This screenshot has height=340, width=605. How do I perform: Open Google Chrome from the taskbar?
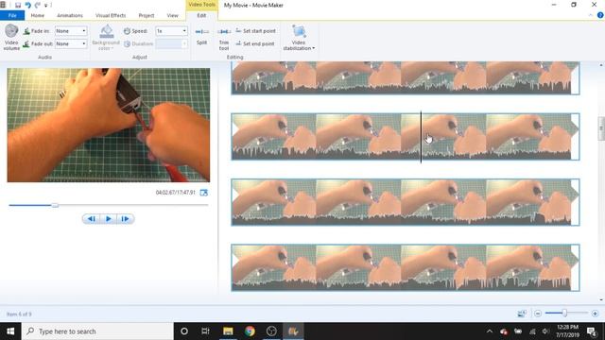tap(250, 331)
